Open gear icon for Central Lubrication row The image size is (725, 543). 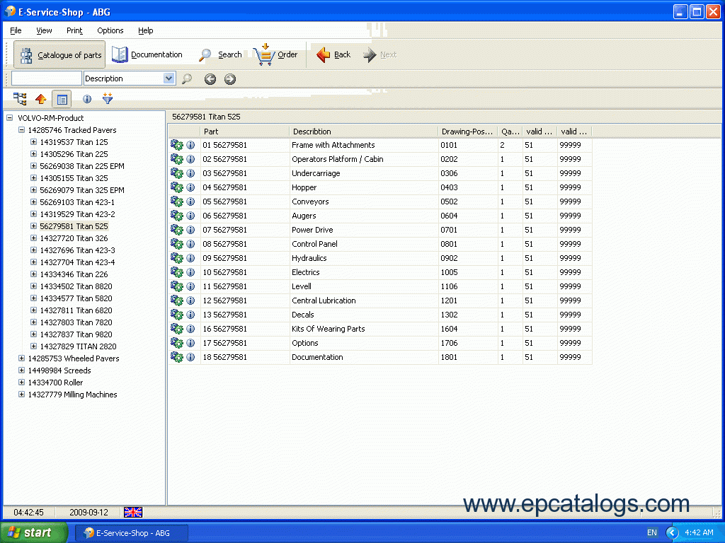(x=176, y=300)
